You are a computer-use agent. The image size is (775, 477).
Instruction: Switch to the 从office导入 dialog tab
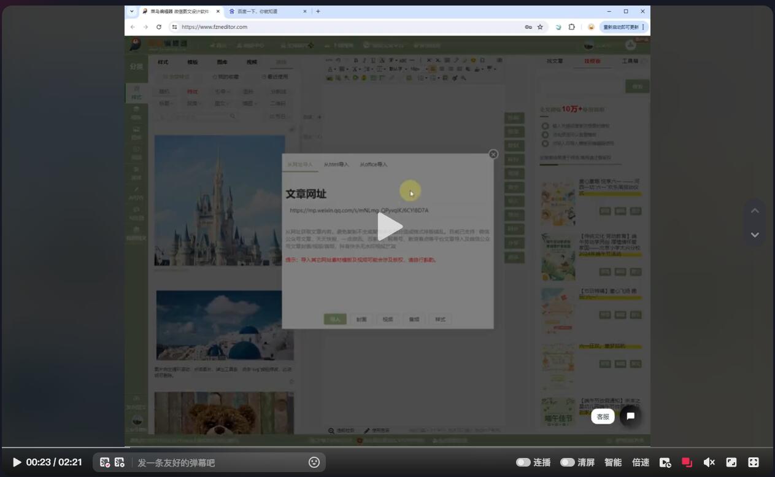[x=374, y=165]
